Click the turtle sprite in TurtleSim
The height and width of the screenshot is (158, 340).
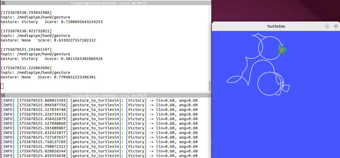[x=282, y=49]
